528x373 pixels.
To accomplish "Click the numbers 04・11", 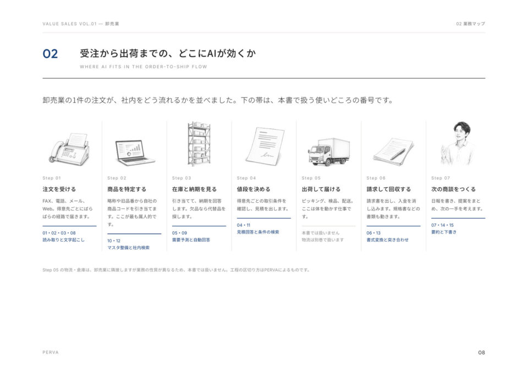I will (244, 225).
